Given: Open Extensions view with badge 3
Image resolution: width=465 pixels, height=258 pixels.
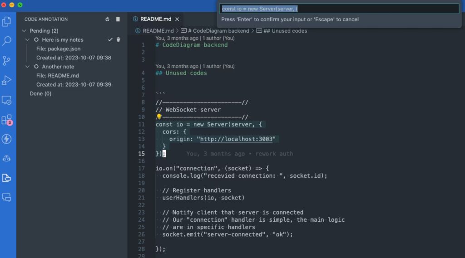Looking at the screenshot, I should coord(7,120).
